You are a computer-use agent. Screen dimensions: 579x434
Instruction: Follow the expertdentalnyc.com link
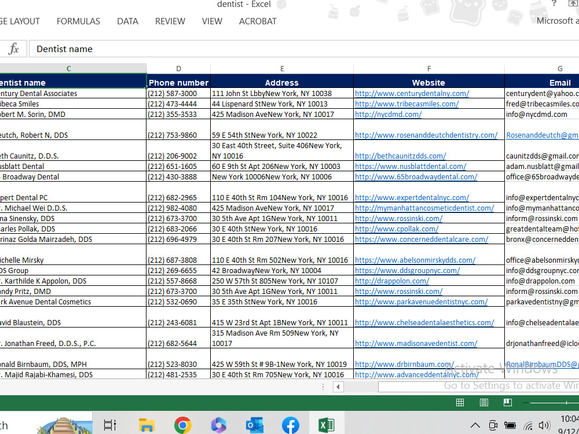pyautogui.click(x=412, y=197)
